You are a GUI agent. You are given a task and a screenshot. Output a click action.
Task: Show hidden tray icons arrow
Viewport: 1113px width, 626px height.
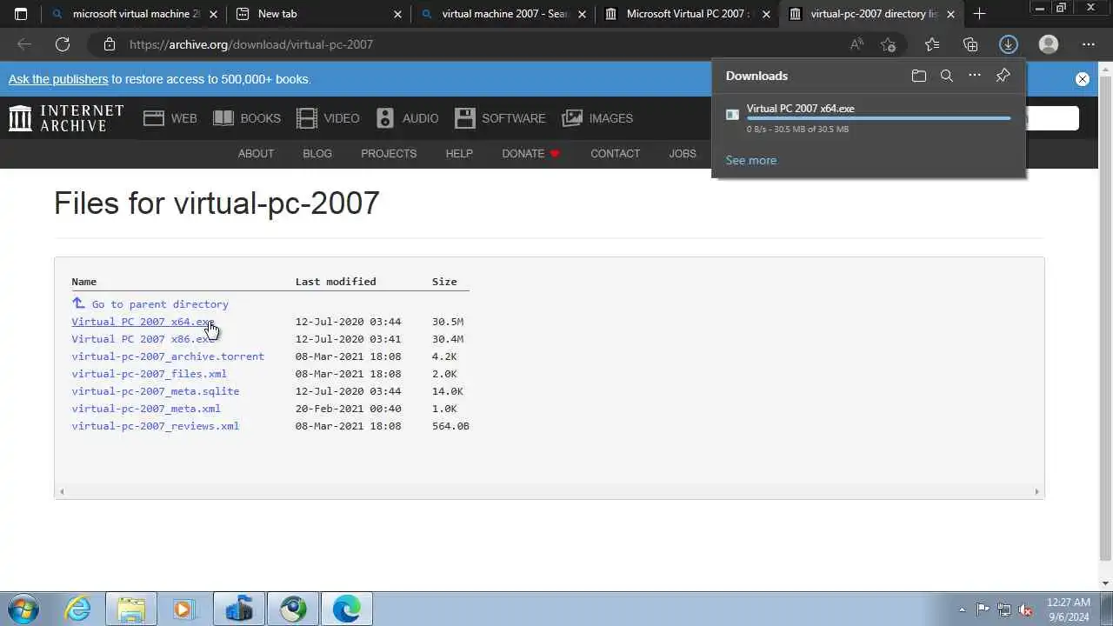tap(962, 609)
